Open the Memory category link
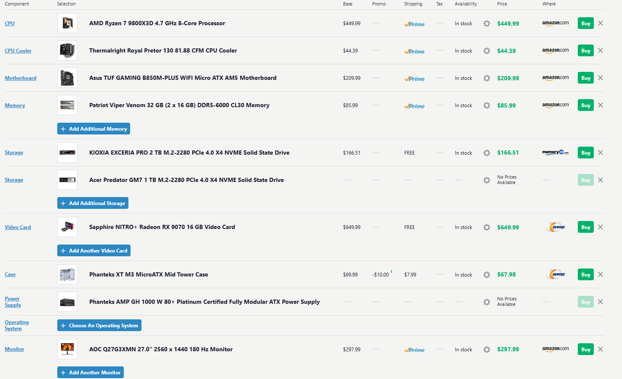622x379 pixels. 15,105
